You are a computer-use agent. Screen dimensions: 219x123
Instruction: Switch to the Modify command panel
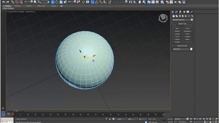click(x=177, y=12)
